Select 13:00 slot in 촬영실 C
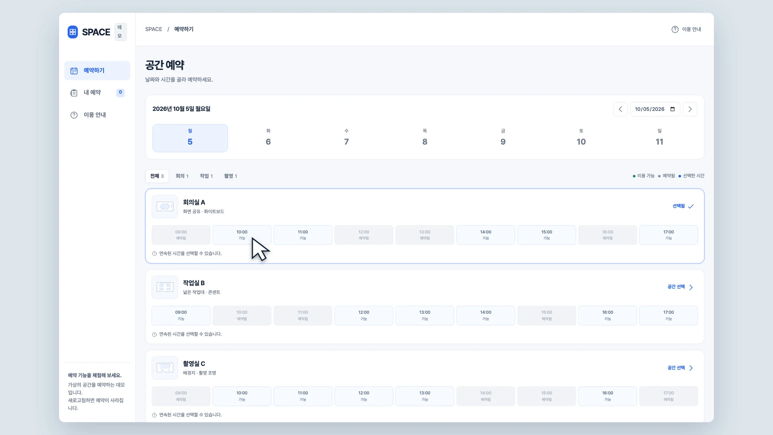Viewport: 773px width, 435px height. [425, 396]
